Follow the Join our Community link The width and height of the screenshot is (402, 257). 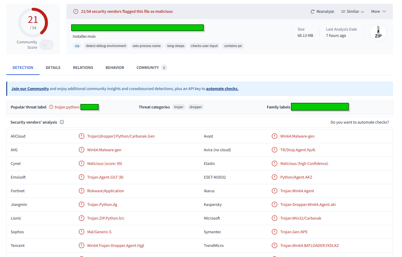(x=30, y=89)
